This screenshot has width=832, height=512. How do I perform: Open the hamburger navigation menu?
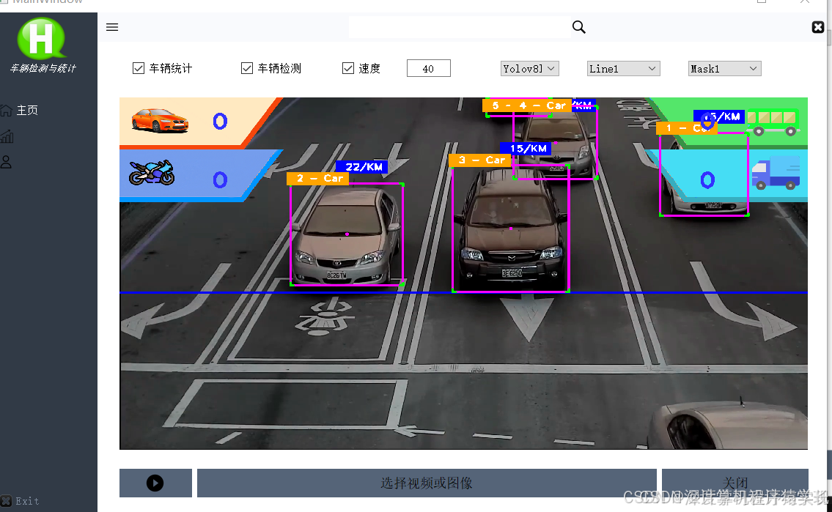coord(112,27)
